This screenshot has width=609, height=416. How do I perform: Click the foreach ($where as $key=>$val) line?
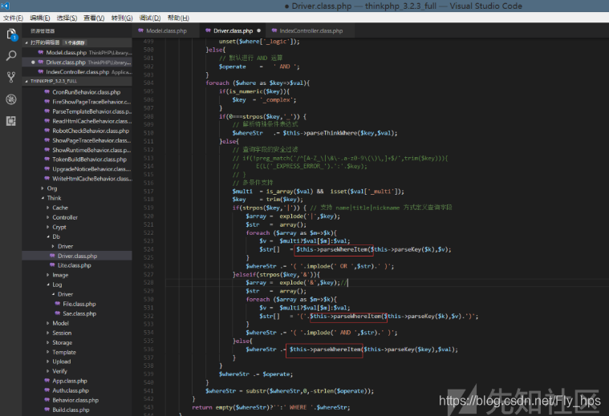258,83
